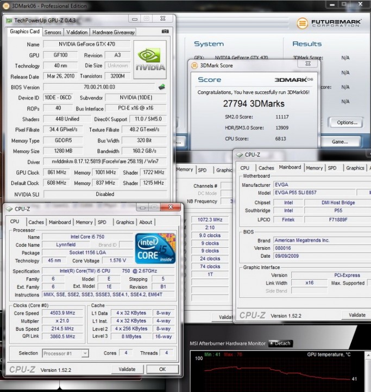Click the GPU name field GeForce GTX 470
The width and height of the screenshot is (371, 392).
pos(87,44)
